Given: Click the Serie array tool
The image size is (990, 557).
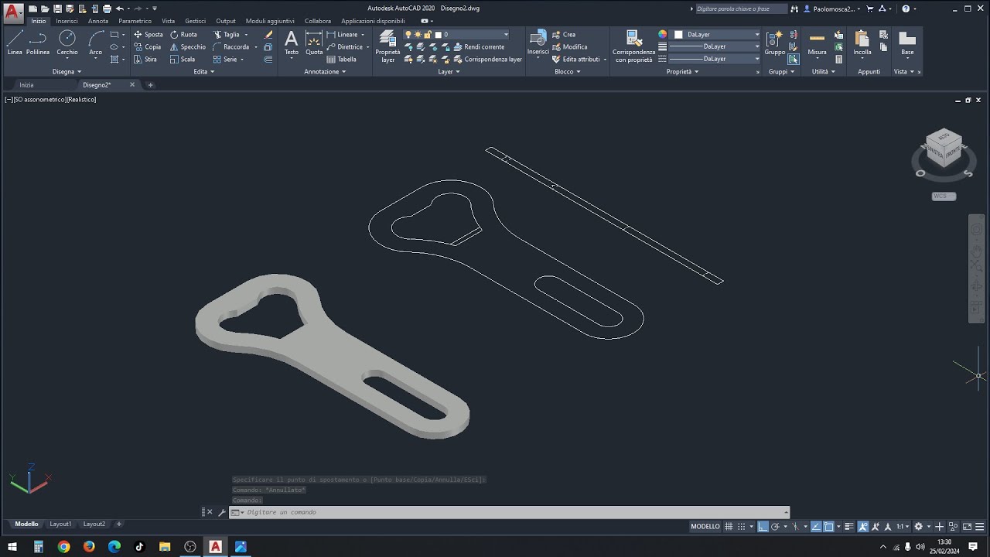Looking at the screenshot, I should click(x=225, y=60).
